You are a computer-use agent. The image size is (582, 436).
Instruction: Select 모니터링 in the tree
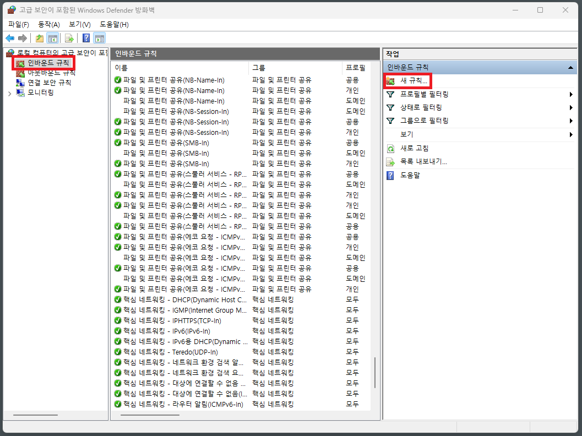point(41,93)
